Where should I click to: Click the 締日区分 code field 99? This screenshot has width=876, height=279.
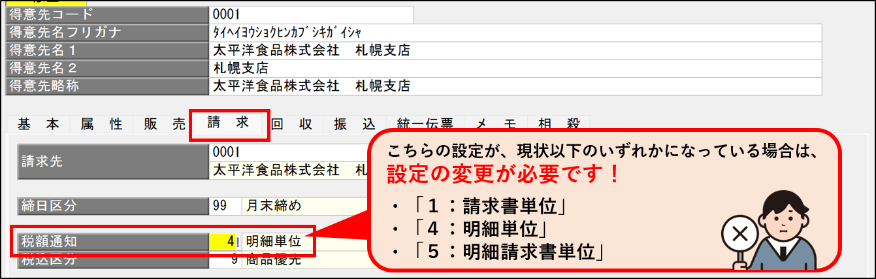[225, 206]
